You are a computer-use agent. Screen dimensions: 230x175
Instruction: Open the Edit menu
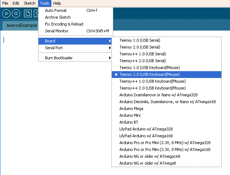16,3
